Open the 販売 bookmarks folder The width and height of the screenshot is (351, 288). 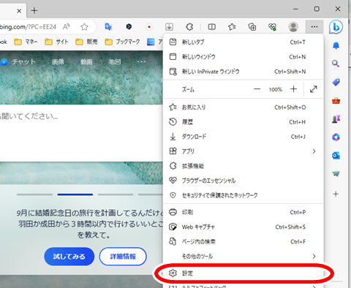86,42
